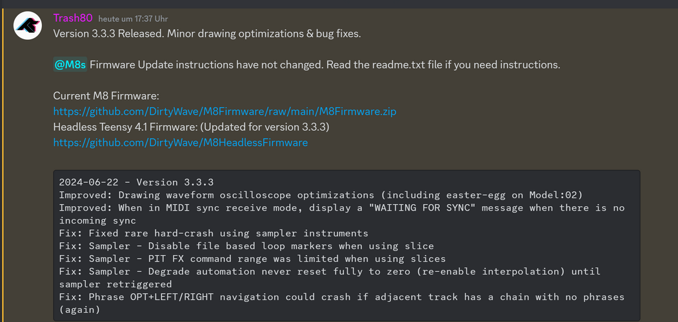678x322 pixels.
Task: Click the 'Disable file based loop markers' line
Action: point(246,246)
